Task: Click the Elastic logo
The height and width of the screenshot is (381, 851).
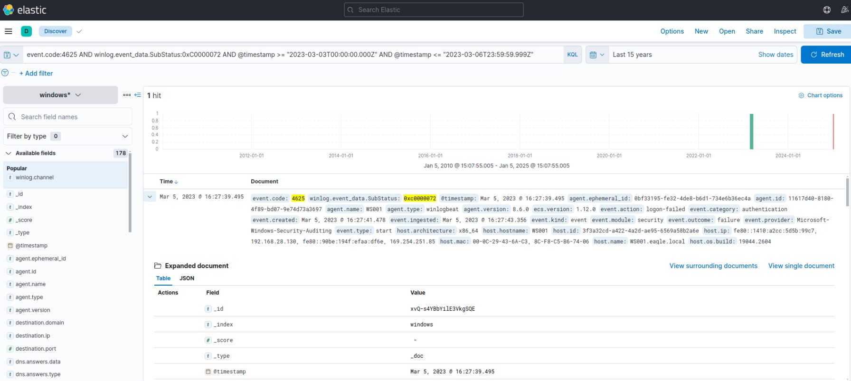Action: pyautogui.click(x=24, y=9)
